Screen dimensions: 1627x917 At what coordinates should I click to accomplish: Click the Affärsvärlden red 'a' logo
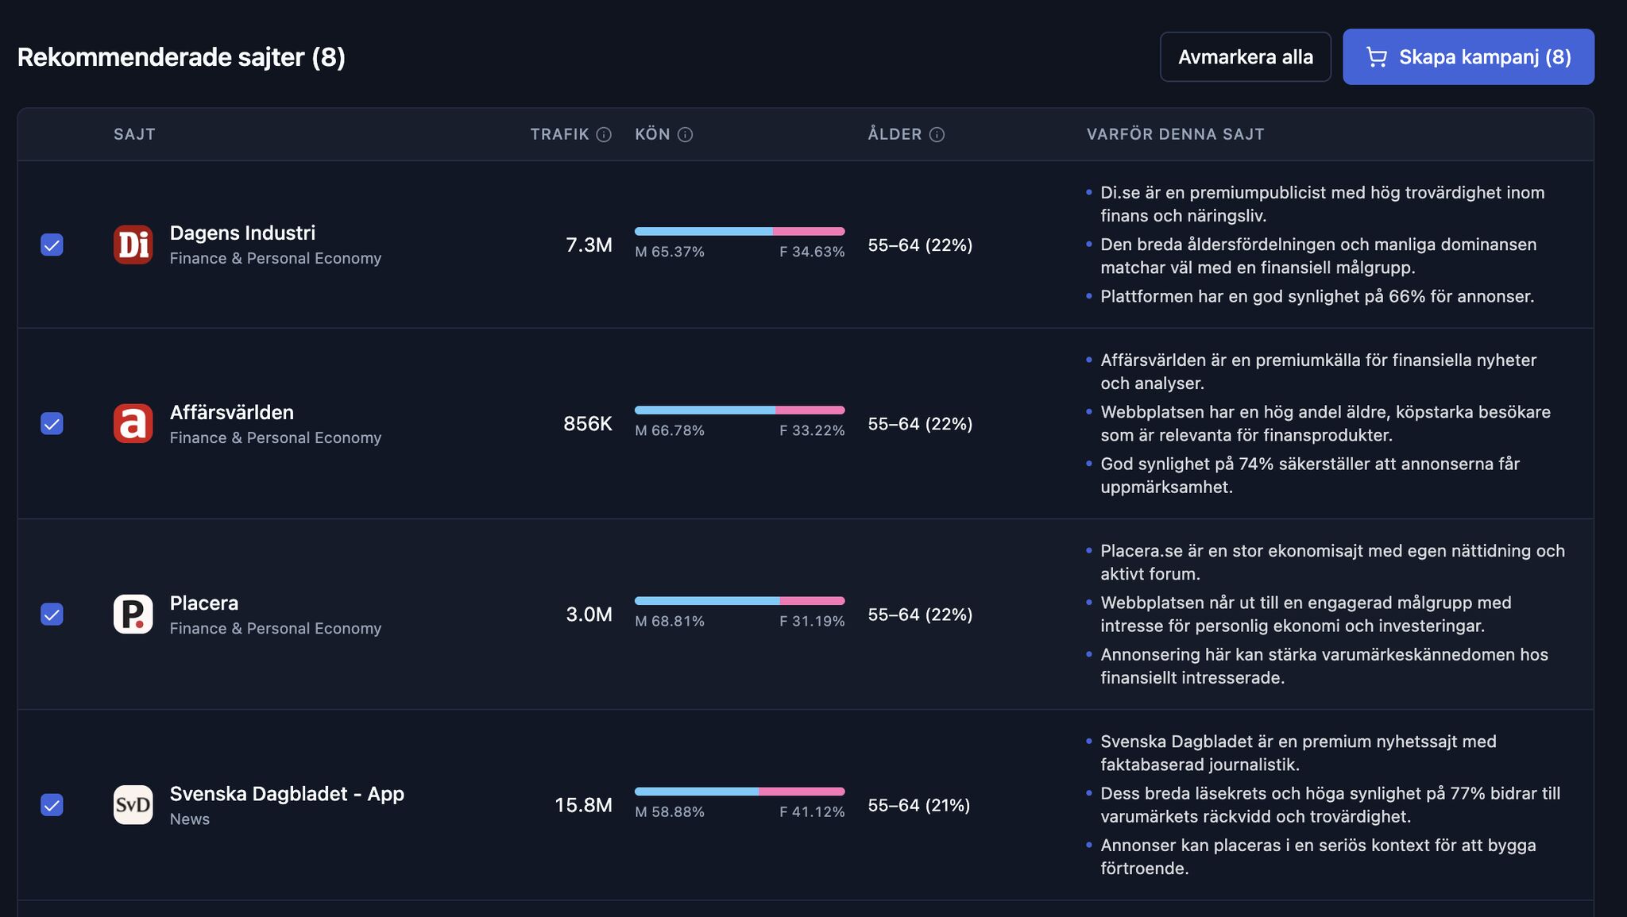(133, 423)
